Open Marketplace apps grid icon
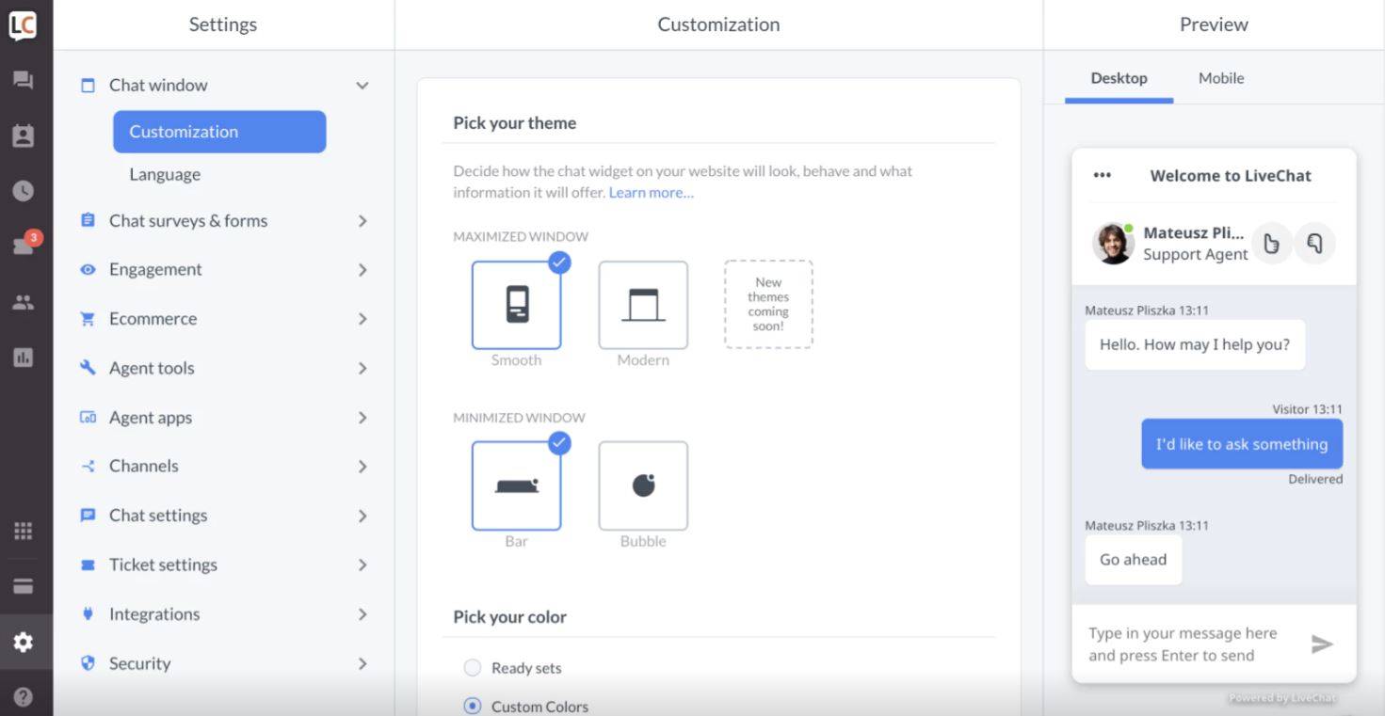The image size is (1385, 716). tap(23, 531)
